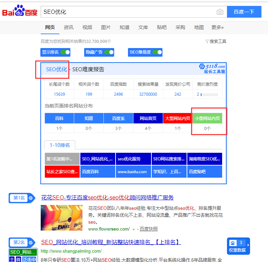
Task: Click the blue 百度系 category header
Action: click(118, 118)
